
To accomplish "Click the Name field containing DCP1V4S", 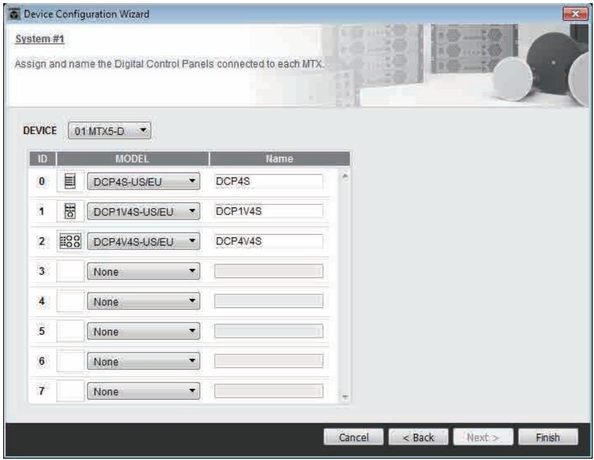I will coord(268,211).
